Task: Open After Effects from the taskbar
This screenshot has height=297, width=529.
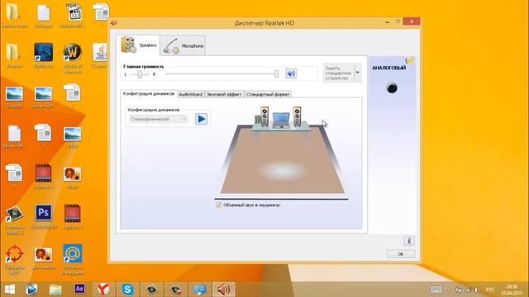Action: pyautogui.click(x=79, y=289)
